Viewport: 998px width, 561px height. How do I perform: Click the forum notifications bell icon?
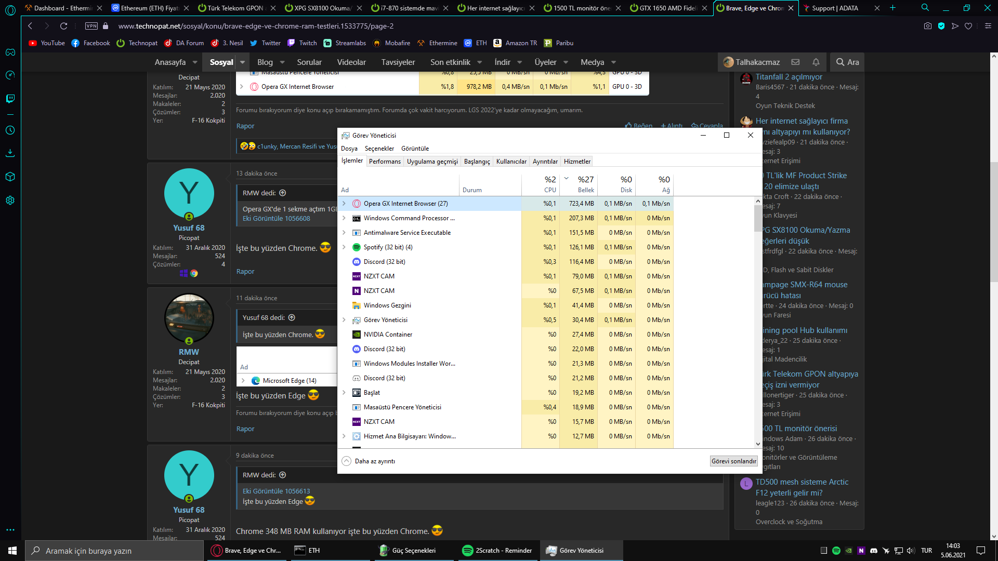816,62
